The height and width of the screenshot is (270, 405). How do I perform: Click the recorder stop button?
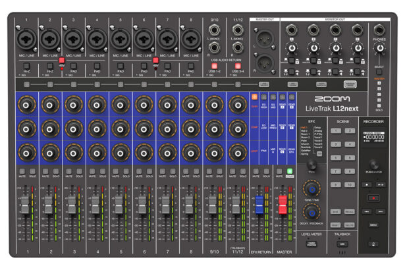pyautogui.click(x=367, y=184)
